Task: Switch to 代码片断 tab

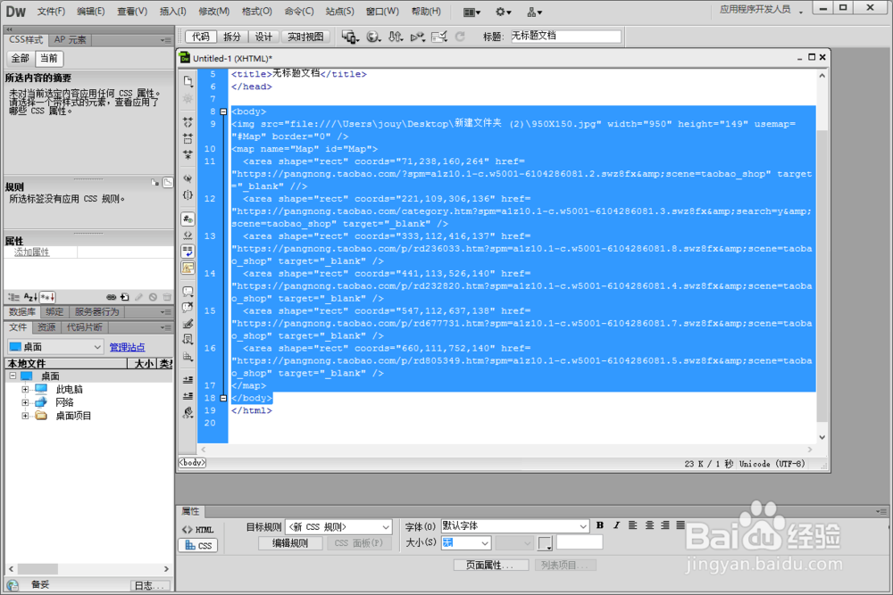Action: 84,327
